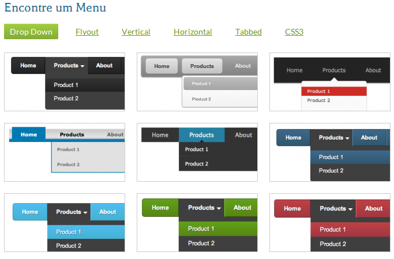Click red-highlighted Product 1 in white dropdown preview

[334, 91]
